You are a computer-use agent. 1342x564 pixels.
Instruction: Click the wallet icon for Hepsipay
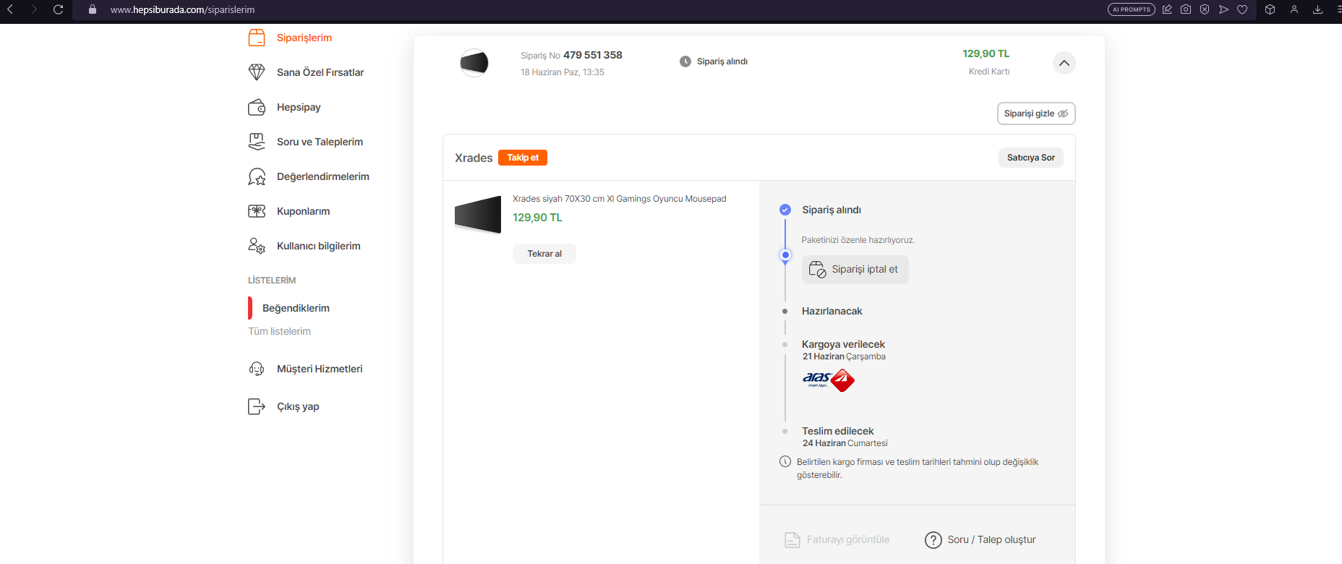pyautogui.click(x=257, y=107)
